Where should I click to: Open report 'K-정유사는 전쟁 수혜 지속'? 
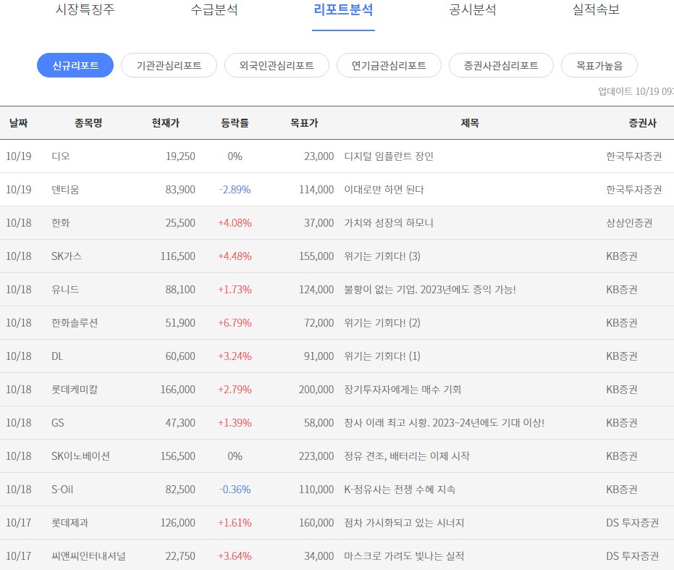pyautogui.click(x=400, y=490)
